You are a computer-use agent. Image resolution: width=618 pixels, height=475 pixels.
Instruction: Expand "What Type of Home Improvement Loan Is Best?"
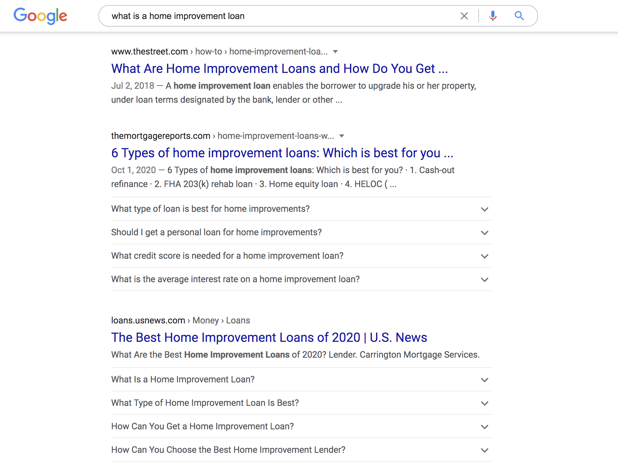(x=301, y=403)
